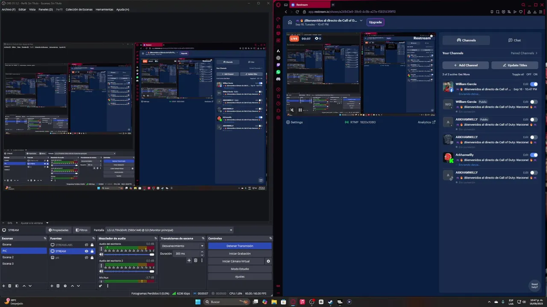547x307 pixels.
Task: Move selected source up in Fuentes
Action: 72,286
